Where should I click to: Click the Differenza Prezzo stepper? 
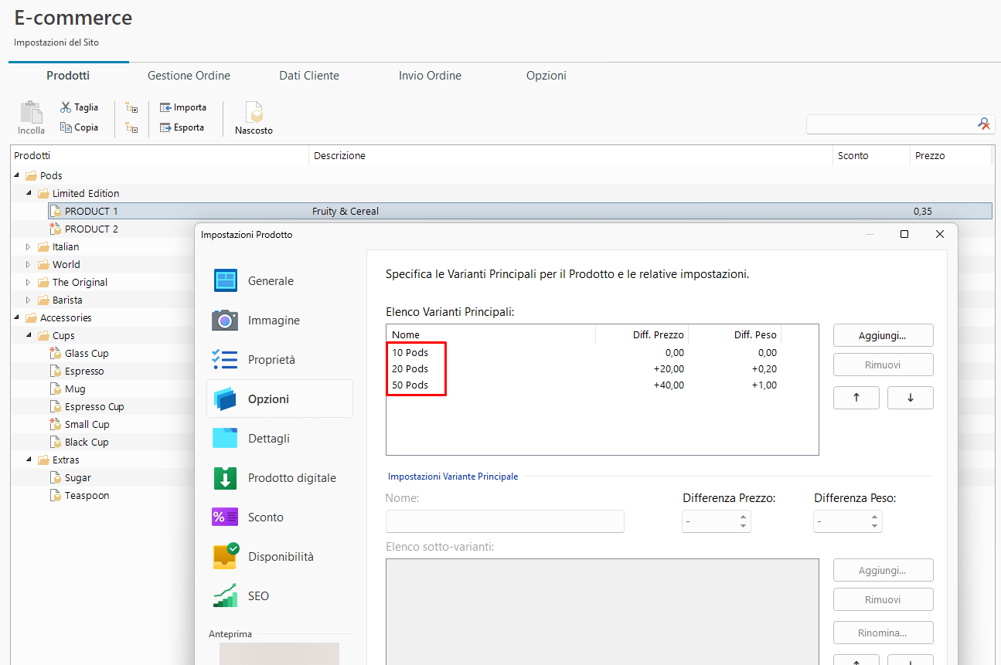pyautogui.click(x=716, y=521)
